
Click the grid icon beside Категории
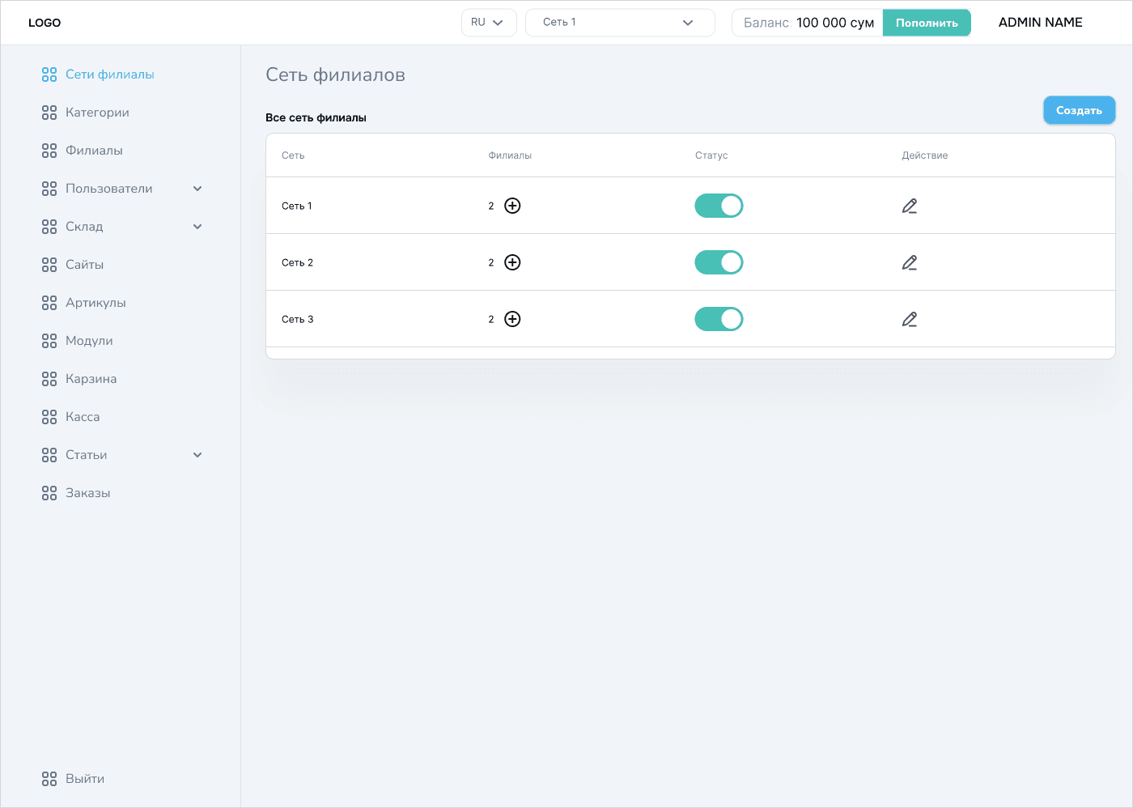point(49,113)
